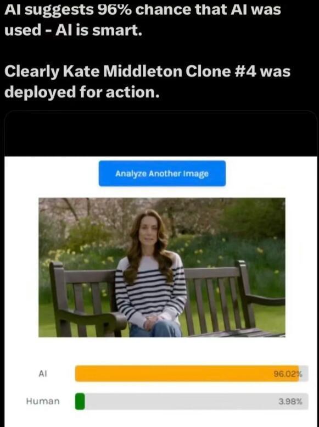Click the gray unfilled Human bar track
Image resolution: width=319 pixels, height=427 pixels.
tap(196, 401)
